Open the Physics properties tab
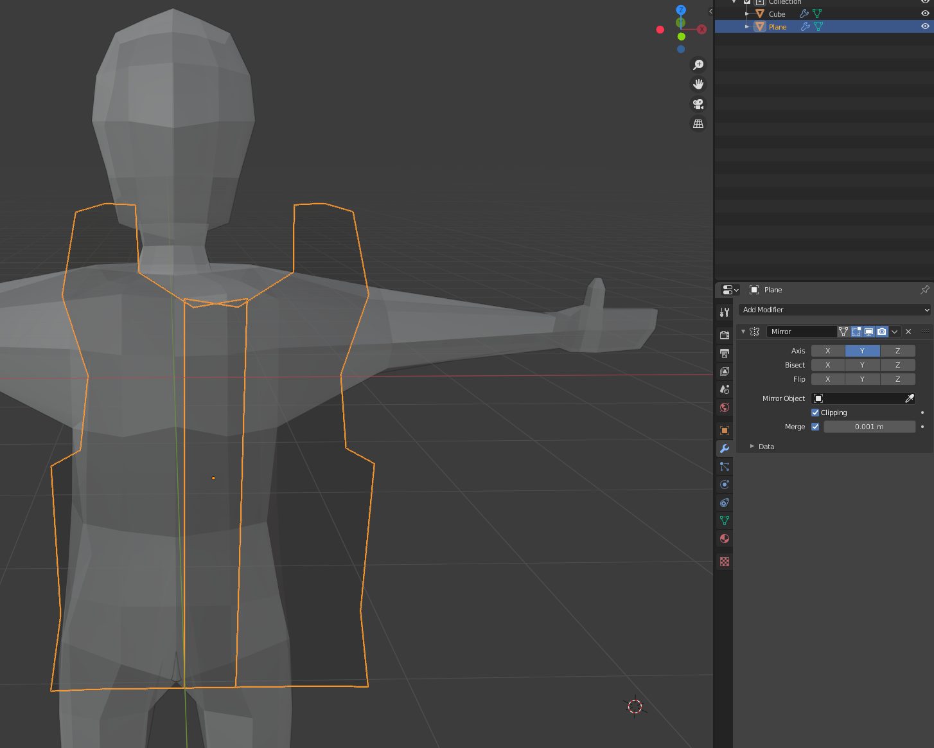934x748 pixels. tap(725, 485)
